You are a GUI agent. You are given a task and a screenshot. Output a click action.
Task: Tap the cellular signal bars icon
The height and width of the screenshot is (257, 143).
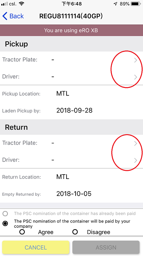tap(4, 4)
